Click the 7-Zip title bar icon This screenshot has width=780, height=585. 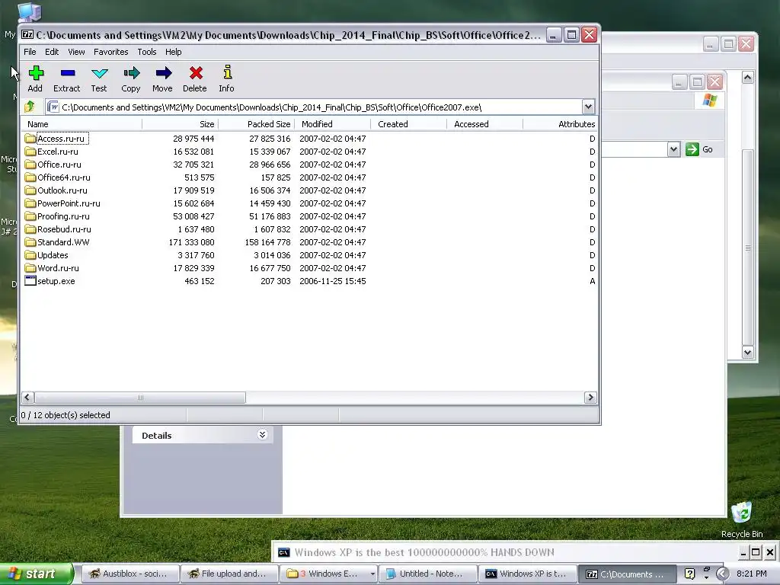coord(27,35)
